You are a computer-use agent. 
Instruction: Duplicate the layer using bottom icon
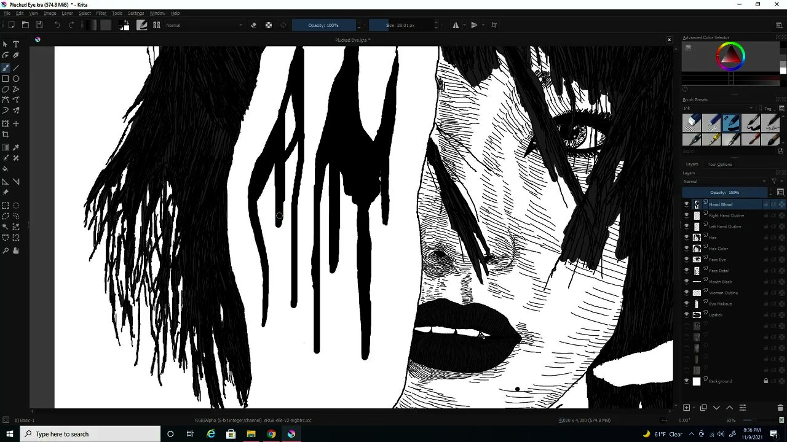click(x=703, y=408)
